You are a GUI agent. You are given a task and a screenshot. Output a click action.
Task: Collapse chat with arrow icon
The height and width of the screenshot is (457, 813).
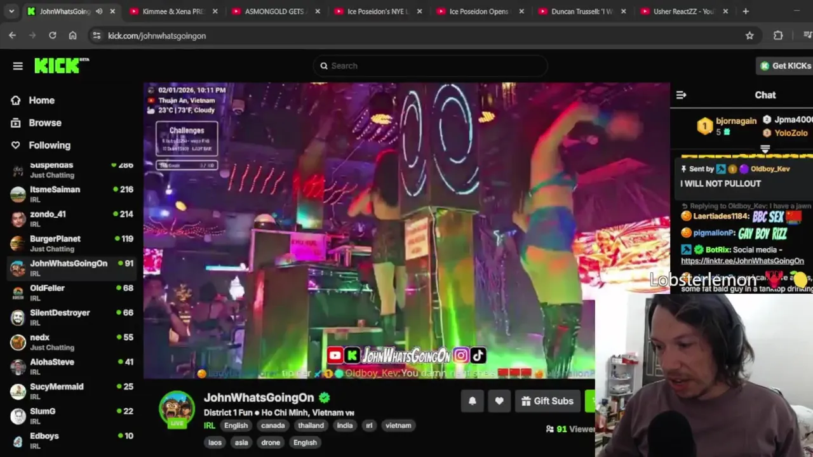coord(682,95)
